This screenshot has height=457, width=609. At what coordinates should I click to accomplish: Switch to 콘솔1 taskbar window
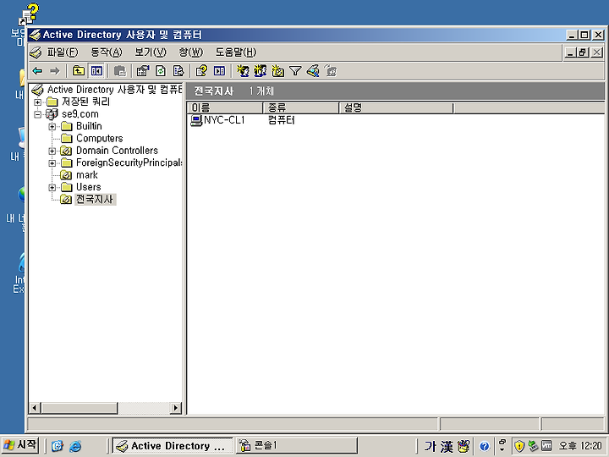(x=297, y=446)
